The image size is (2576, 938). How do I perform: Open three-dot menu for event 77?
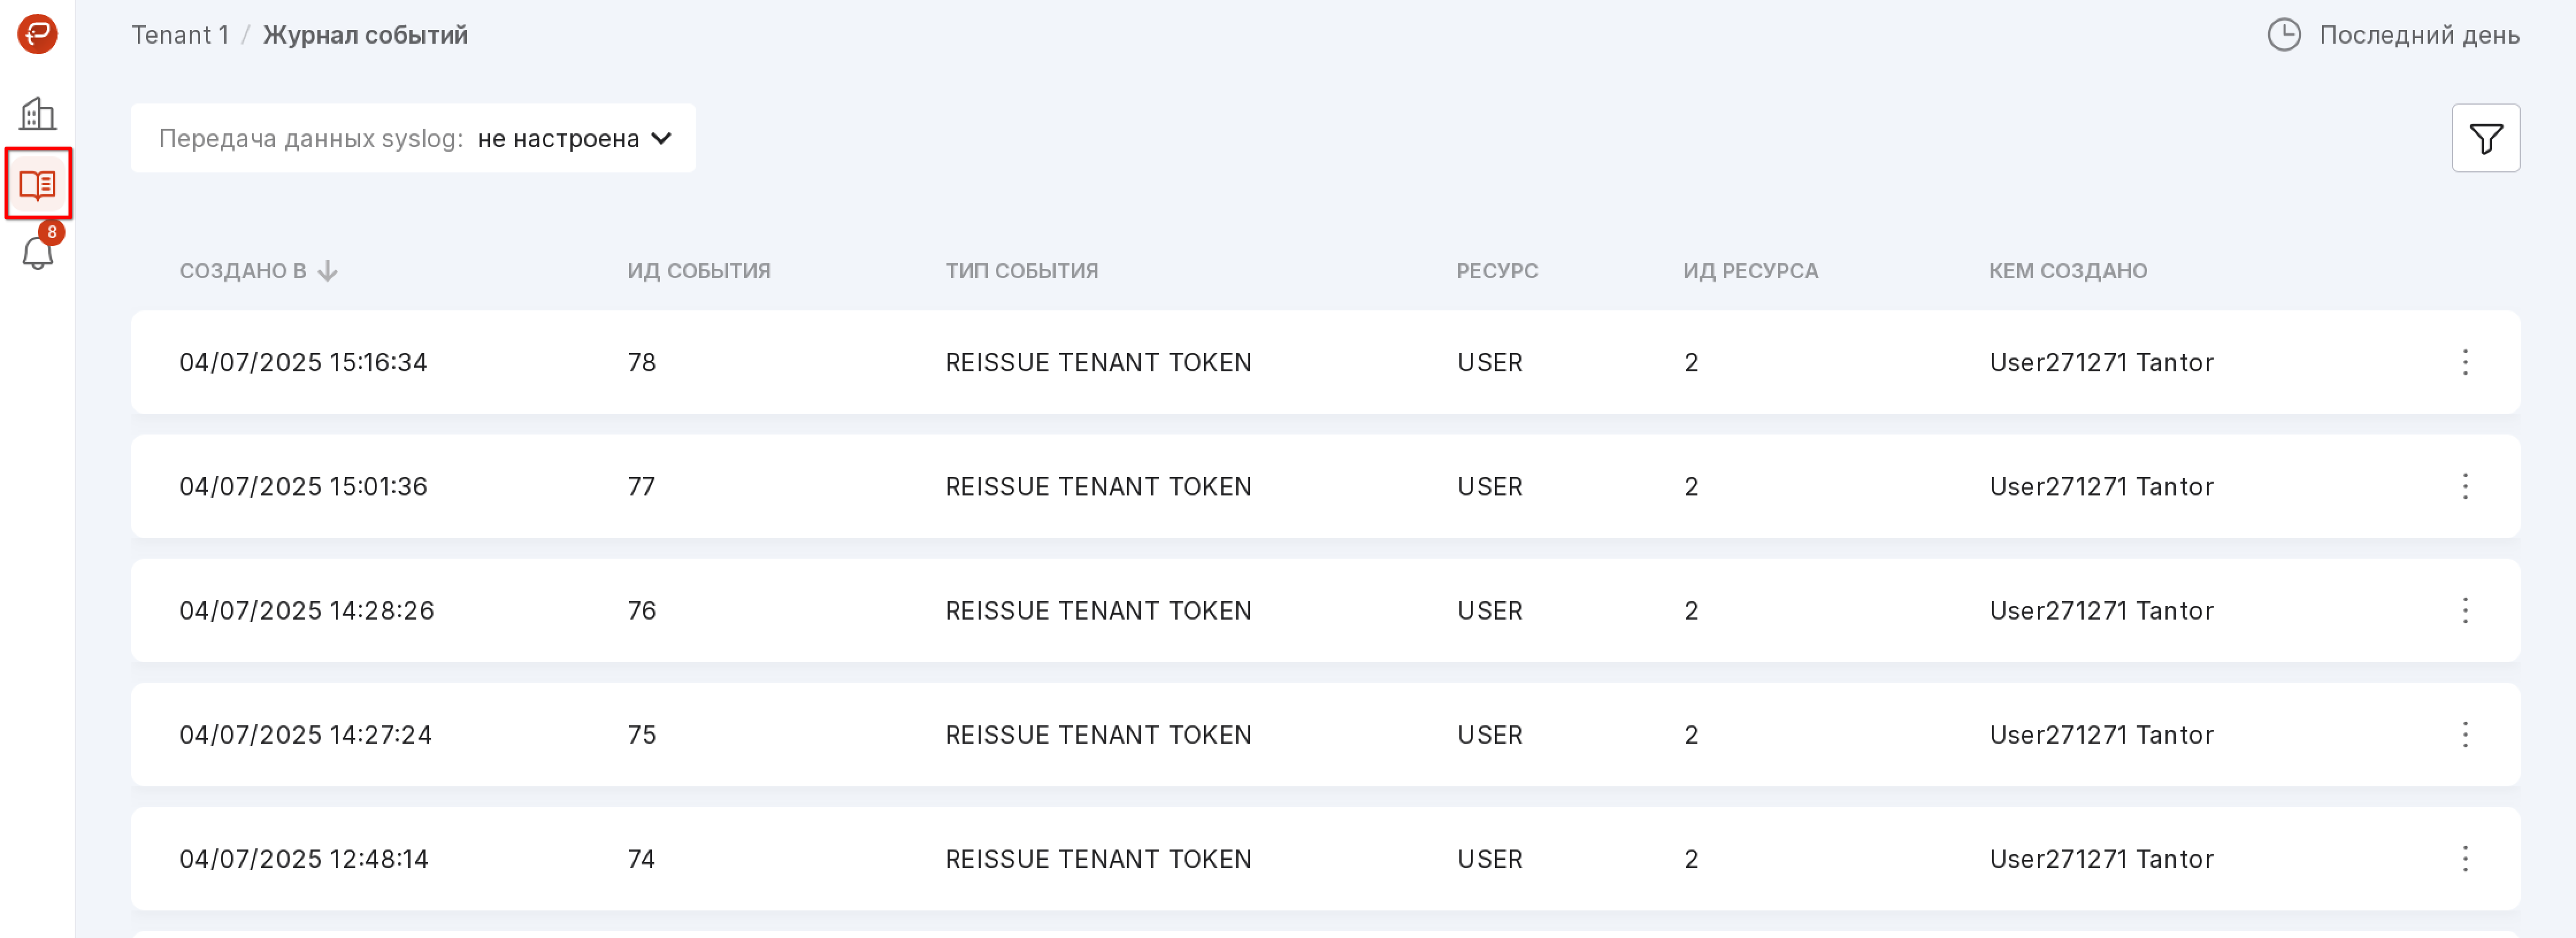pos(2464,486)
